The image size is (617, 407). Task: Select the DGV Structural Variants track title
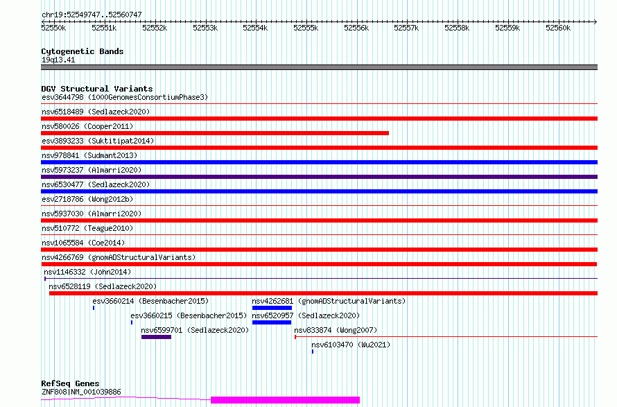97,89
